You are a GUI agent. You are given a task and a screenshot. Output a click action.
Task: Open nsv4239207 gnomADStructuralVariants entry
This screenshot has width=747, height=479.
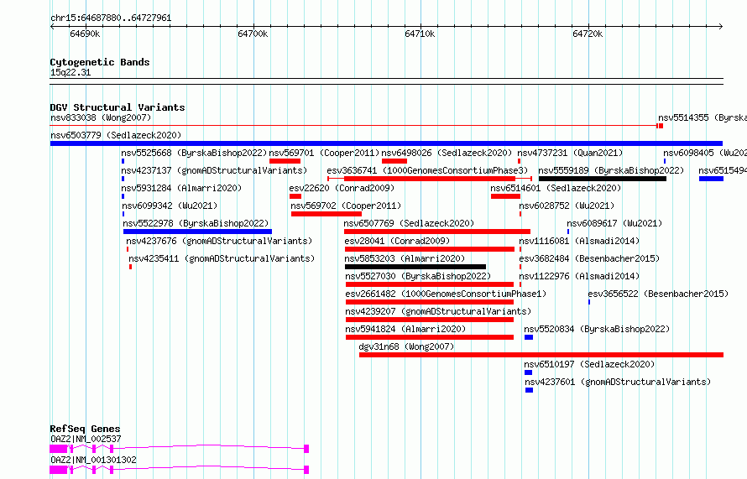pos(438,311)
